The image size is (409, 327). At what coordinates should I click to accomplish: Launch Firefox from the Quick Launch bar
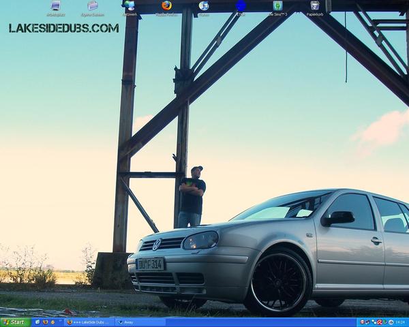click(46, 322)
